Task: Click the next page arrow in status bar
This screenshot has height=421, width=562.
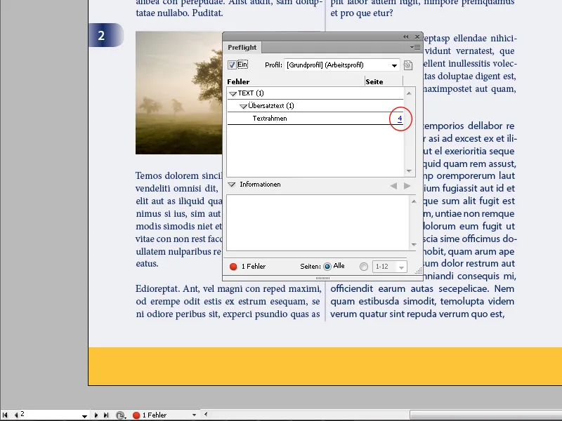Action: pos(97,415)
